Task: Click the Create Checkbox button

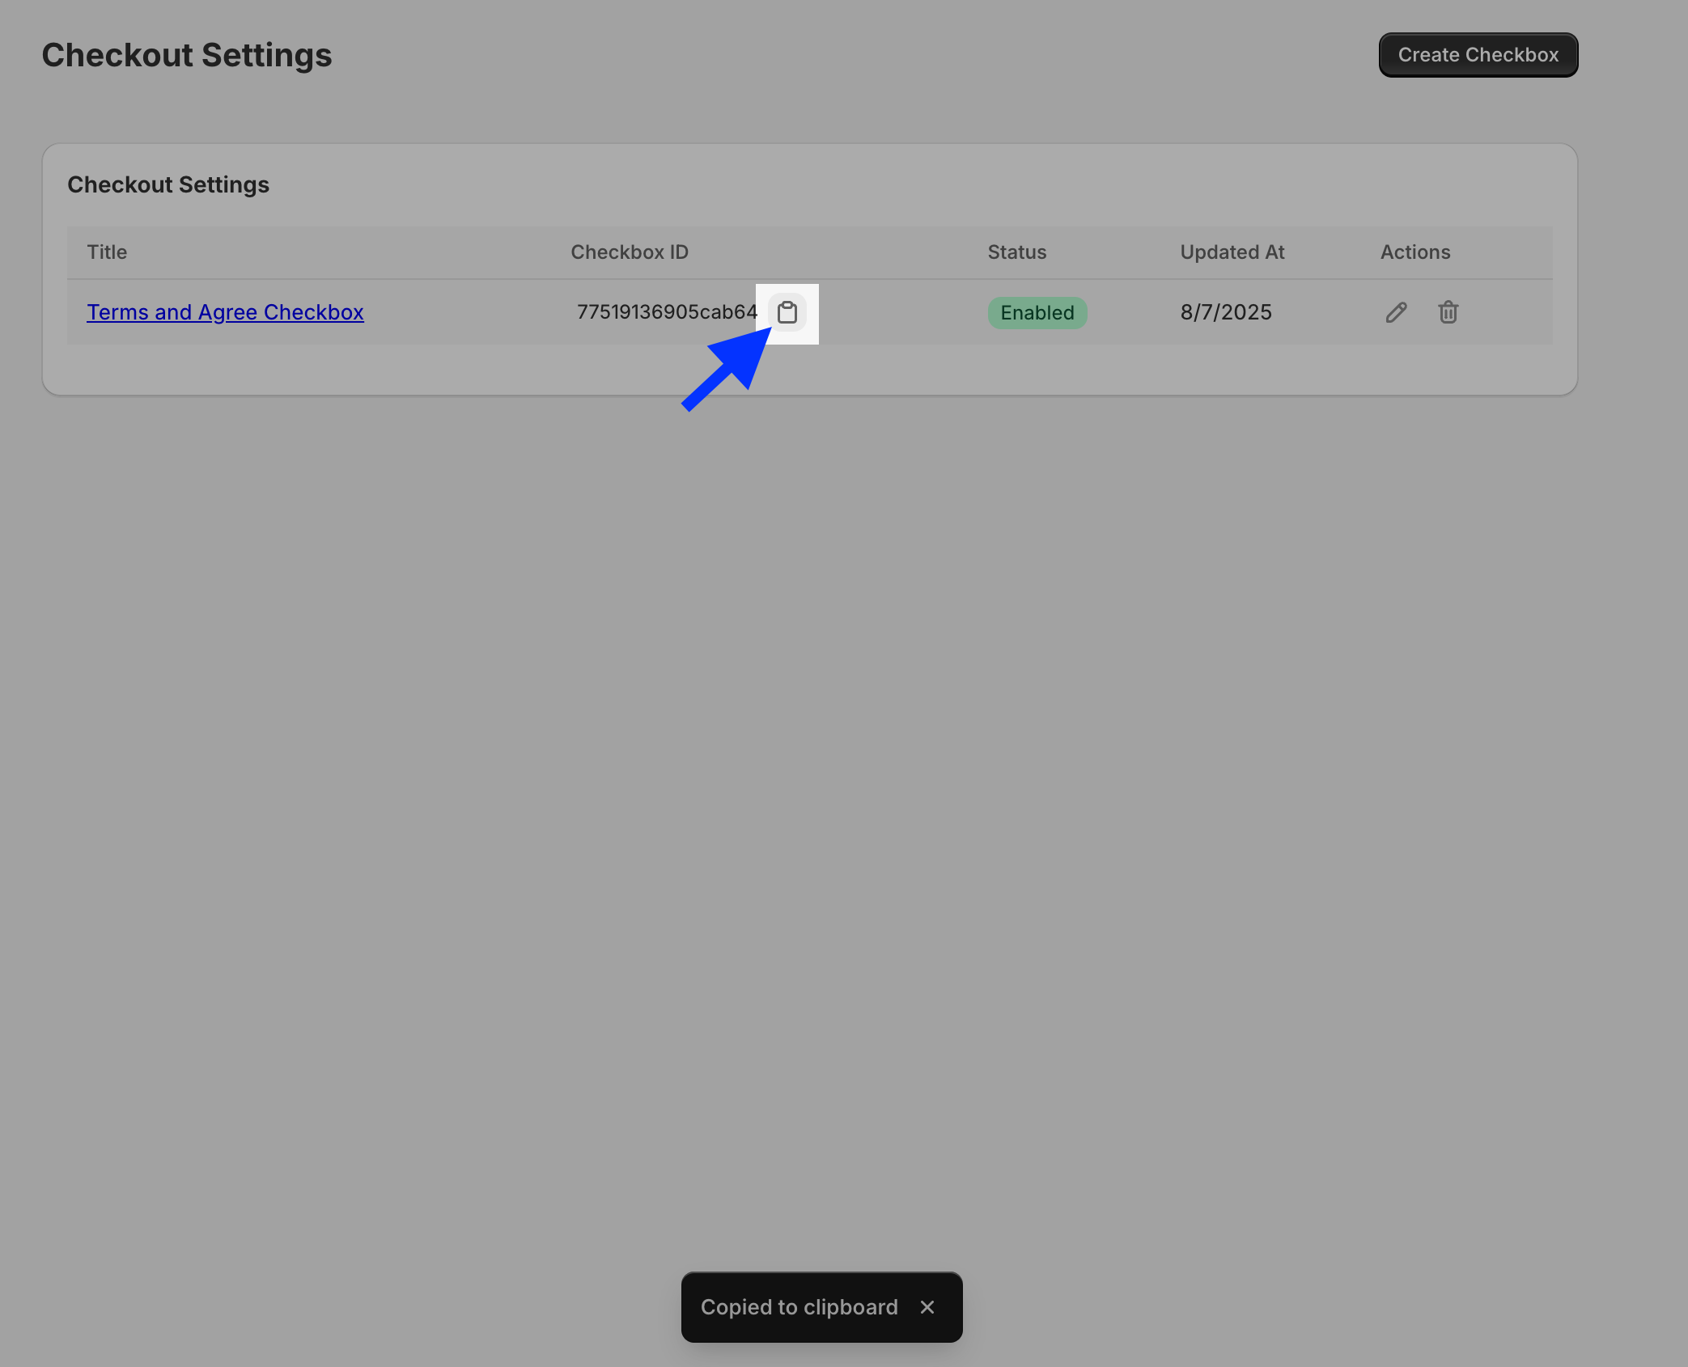Action: click(1478, 55)
